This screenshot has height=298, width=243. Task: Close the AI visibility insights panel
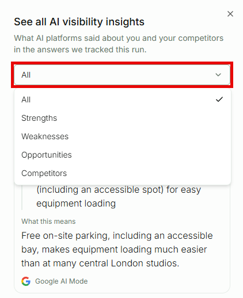[x=230, y=14]
